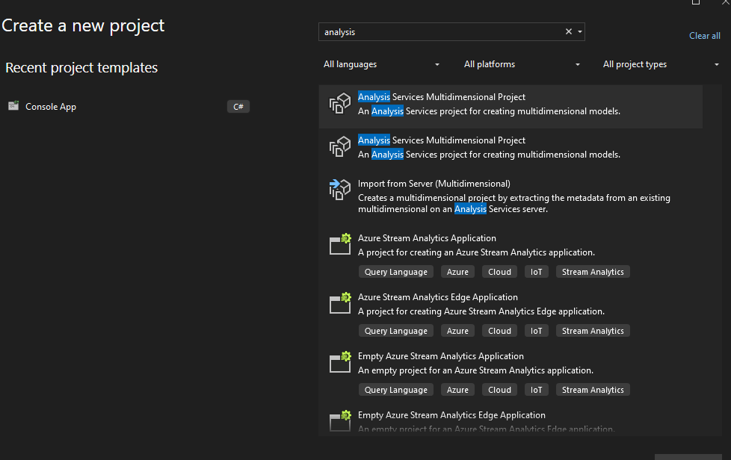Viewport: 731px width, 460px height.
Task: Click IoT tag under Azure Stream Analytics Edge Application
Action: [x=536, y=331]
